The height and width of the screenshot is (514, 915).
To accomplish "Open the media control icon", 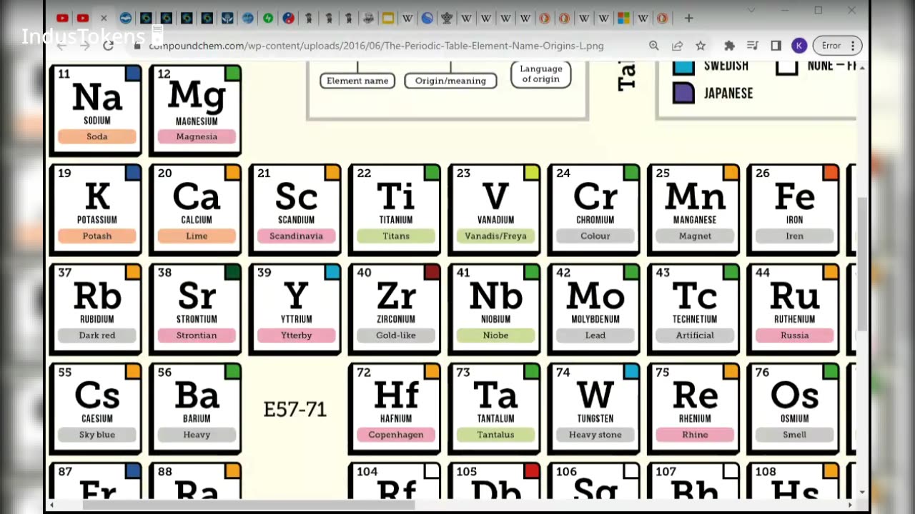I will [x=753, y=46].
